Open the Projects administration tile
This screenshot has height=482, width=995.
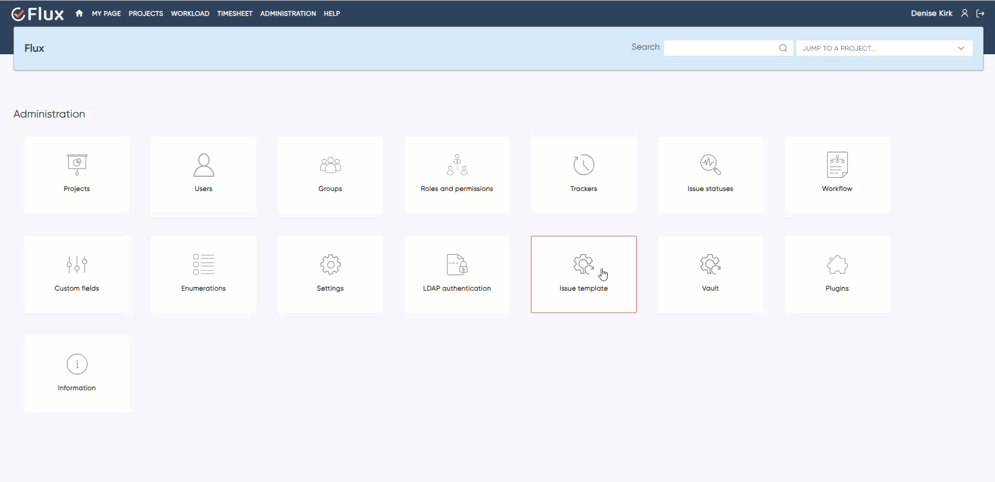tap(76, 175)
